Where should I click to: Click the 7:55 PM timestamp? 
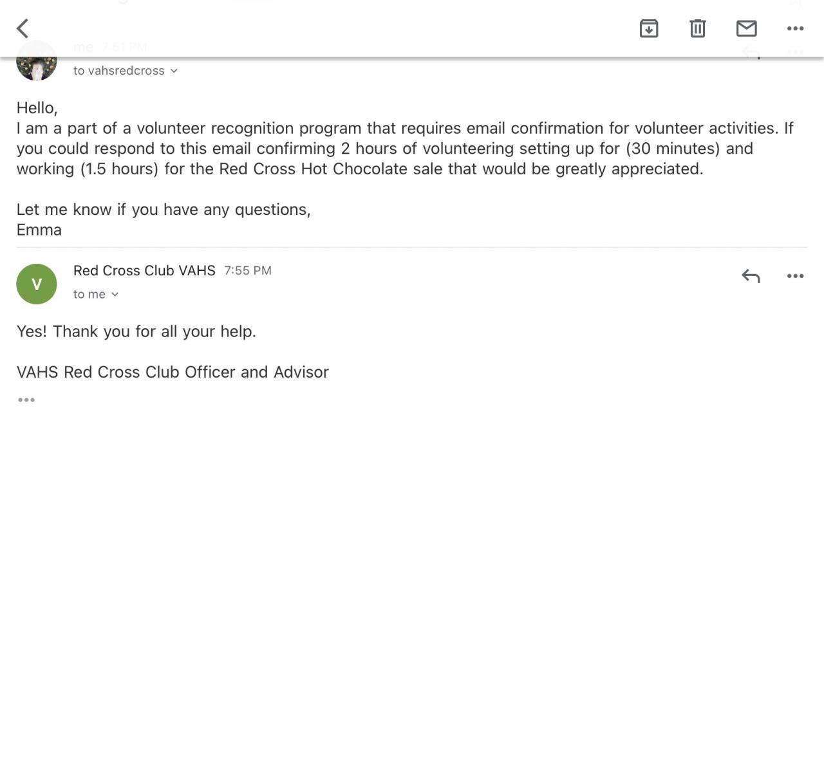tap(248, 271)
